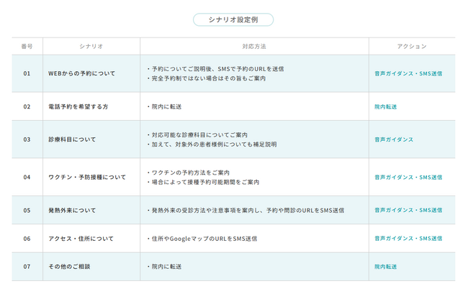The height and width of the screenshot is (294, 468).
Task: Click 院内転送 link in row 07
Action: [386, 267]
